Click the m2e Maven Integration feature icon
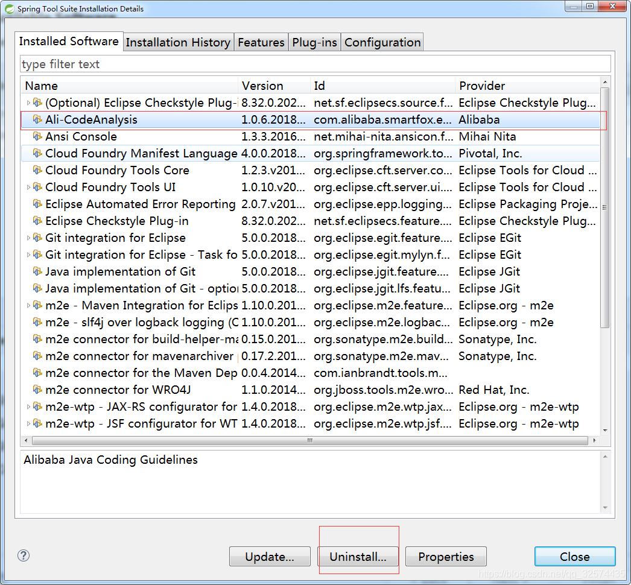Viewport: 631px width, 585px height. 37,305
